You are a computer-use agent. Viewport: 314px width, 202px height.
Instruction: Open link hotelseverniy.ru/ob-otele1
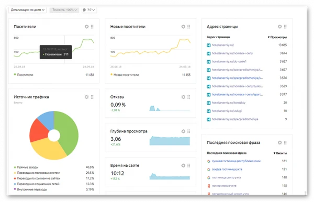pos(229,61)
